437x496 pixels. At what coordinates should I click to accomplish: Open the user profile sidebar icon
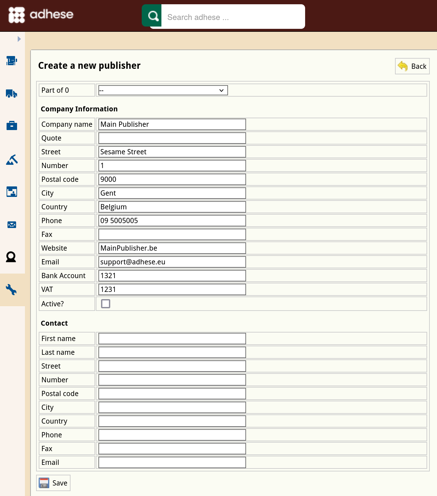pos(11,257)
